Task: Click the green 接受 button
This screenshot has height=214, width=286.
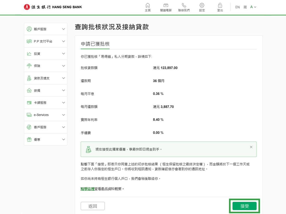Action: (244, 206)
